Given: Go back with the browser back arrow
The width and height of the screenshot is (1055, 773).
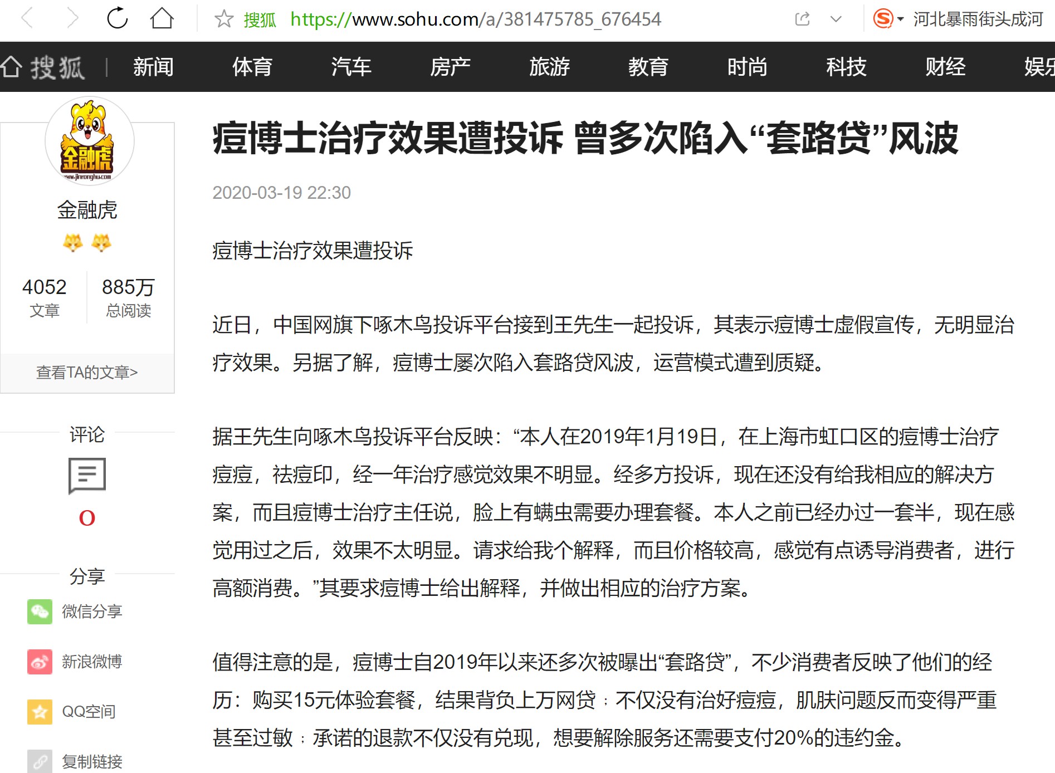Looking at the screenshot, I should [x=27, y=18].
